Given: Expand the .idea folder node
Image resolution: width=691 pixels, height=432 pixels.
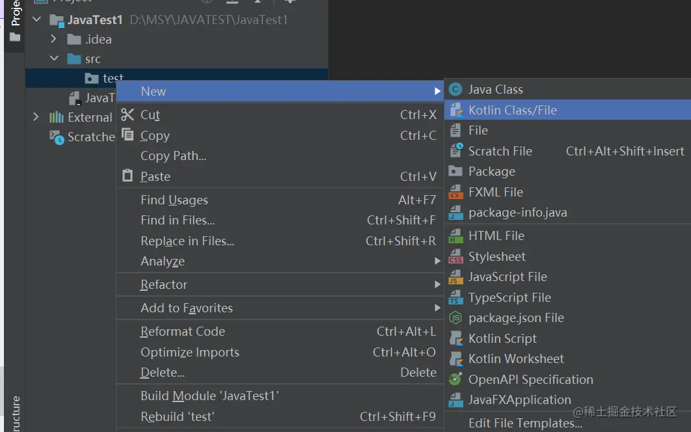Looking at the screenshot, I should point(54,39).
